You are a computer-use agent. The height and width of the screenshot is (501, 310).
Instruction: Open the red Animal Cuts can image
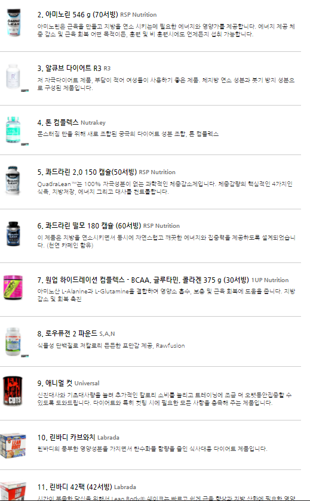point(13,391)
